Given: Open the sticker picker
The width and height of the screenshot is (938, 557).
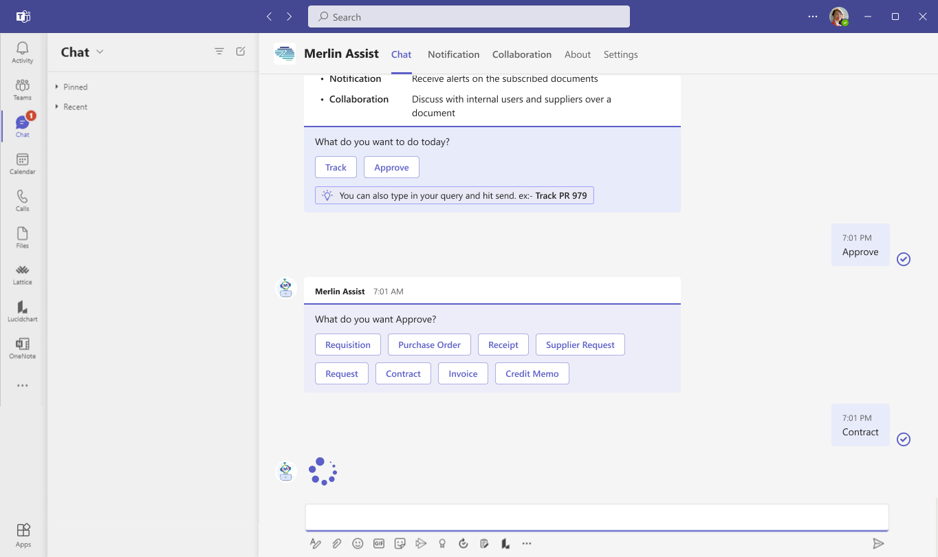Looking at the screenshot, I should coord(400,543).
